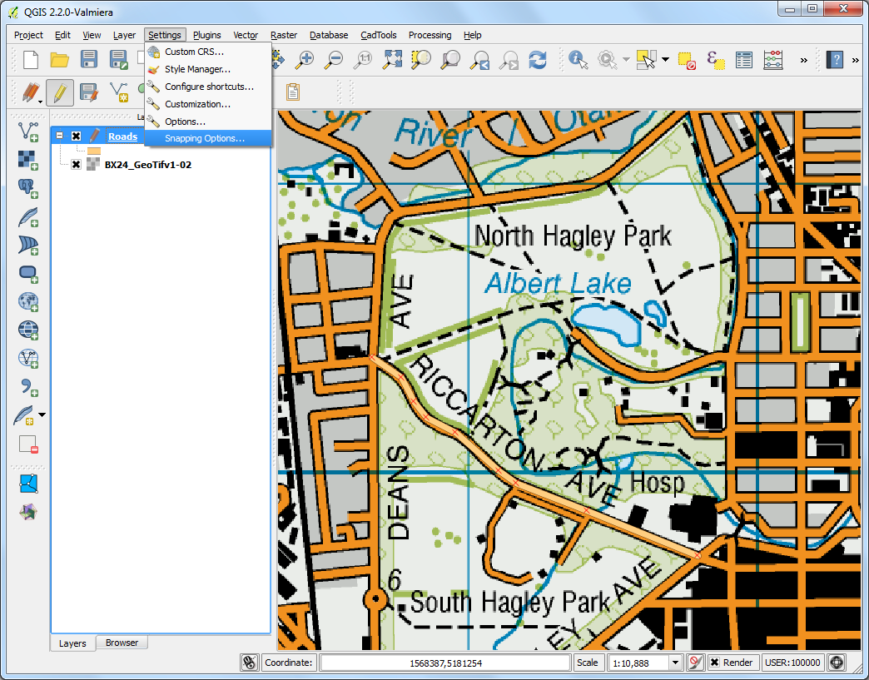Open the Current Edits dropdown arrow

coord(41,102)
